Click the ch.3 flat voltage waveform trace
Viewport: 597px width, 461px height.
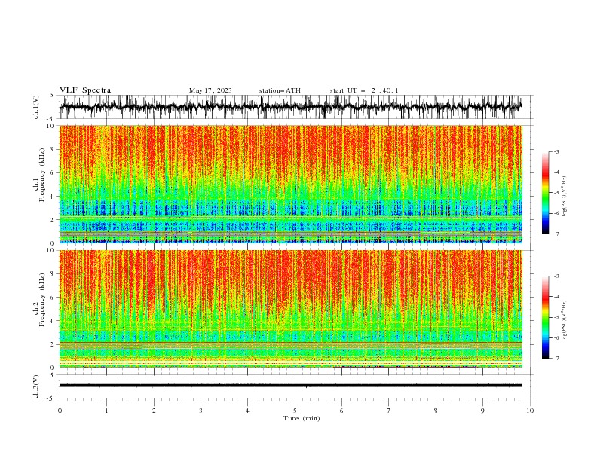tap(290, 386)
